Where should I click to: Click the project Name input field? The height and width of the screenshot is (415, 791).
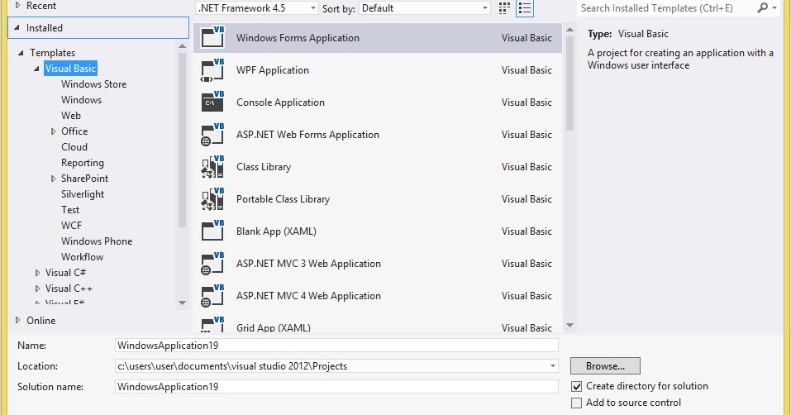pos(336,346)
